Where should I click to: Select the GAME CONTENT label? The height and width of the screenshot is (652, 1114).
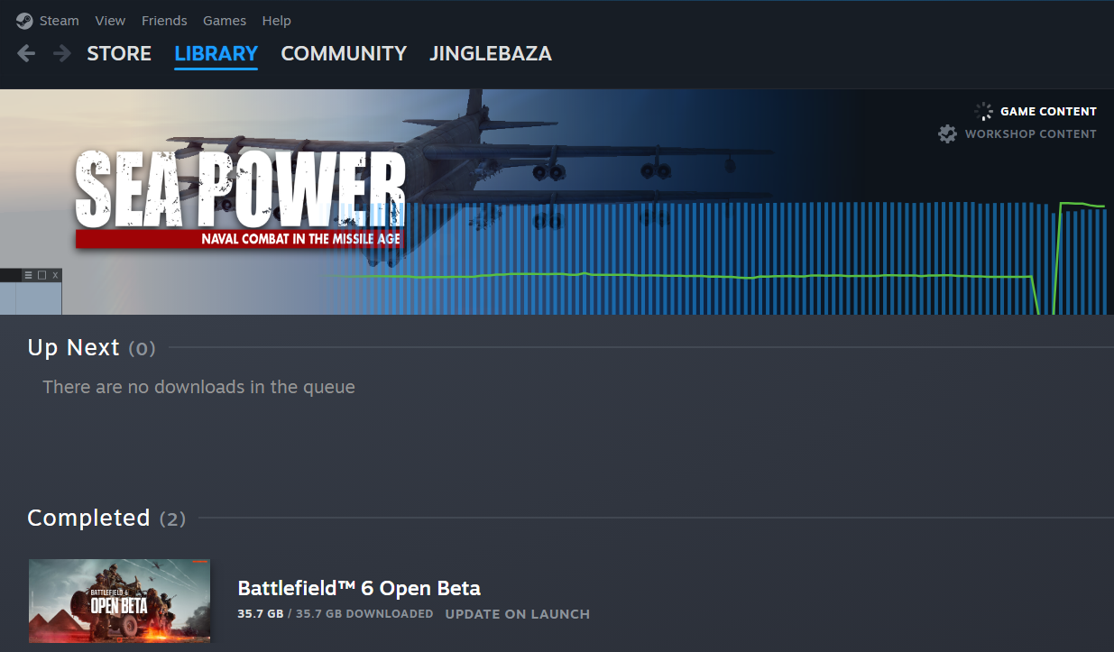(1048, 112)
